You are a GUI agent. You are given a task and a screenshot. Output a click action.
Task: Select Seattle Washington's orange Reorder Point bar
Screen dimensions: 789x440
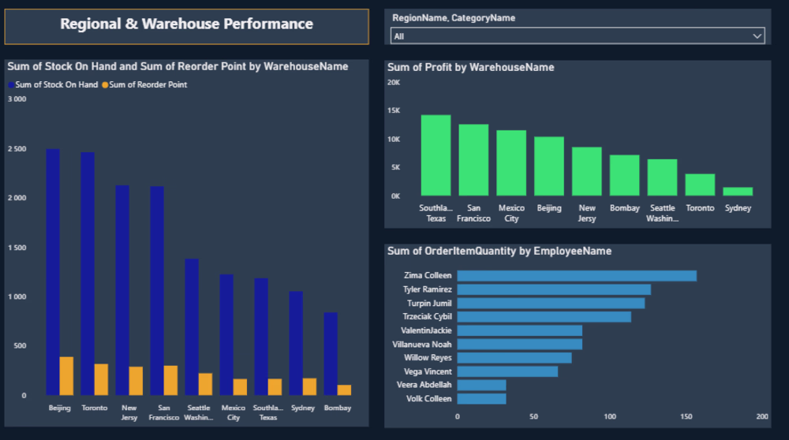(x=205, y=384)
